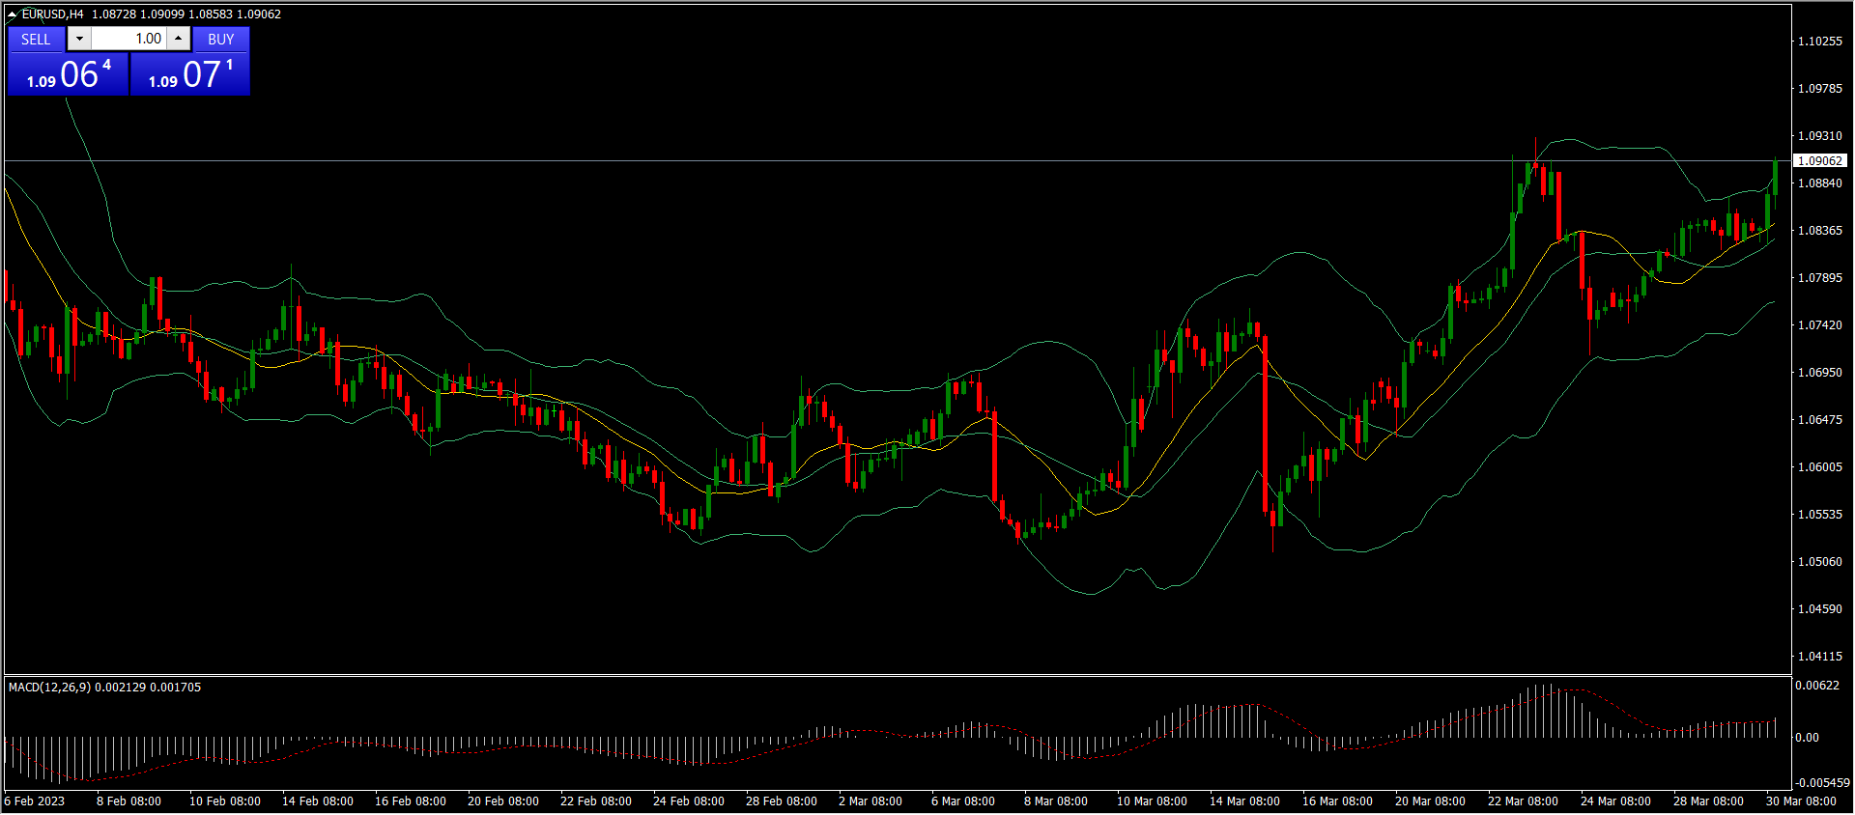
Task: Click the 1.05060 price axis label
Action: point(1819,562)
